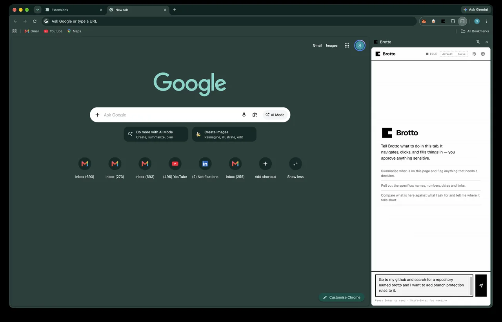Viewport: 502px width, 322px height.
Task: Focus the Ask Google search field
Action: tap(171, 115)
